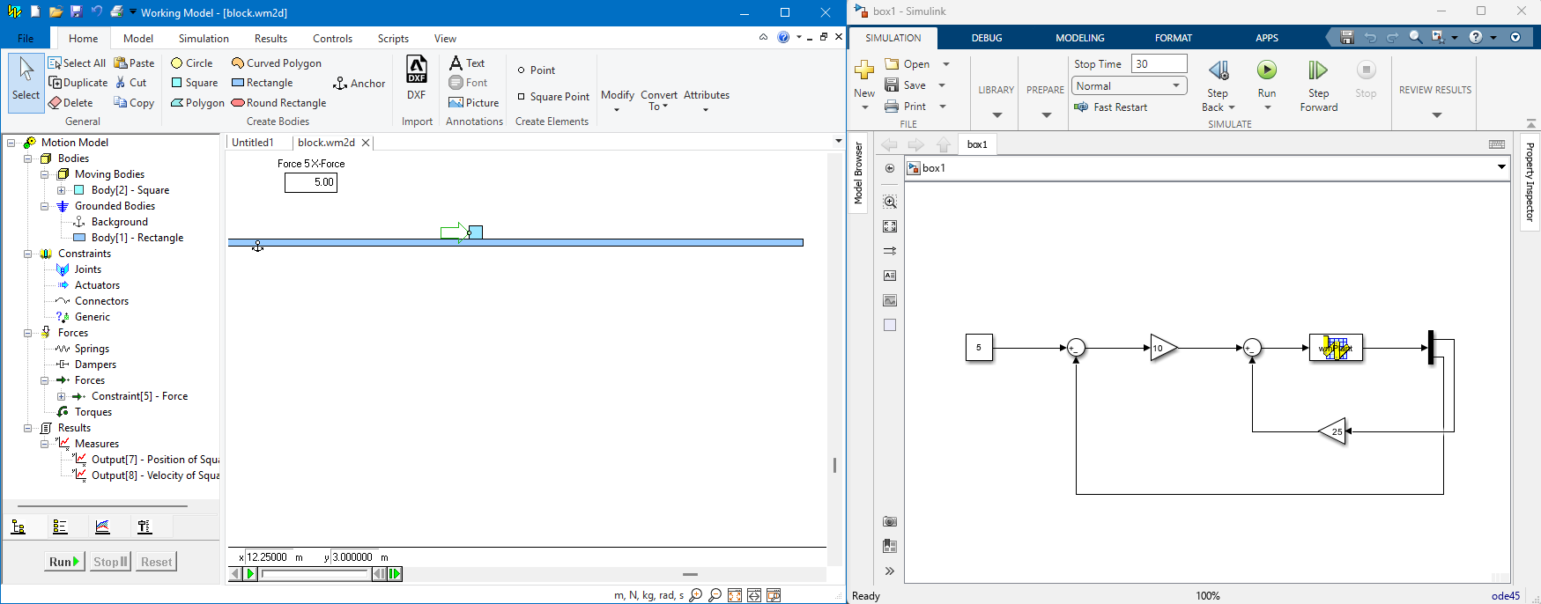
Task: Click the Cut scissors tool
Action: pyautogui.click(x=131, y=83)
